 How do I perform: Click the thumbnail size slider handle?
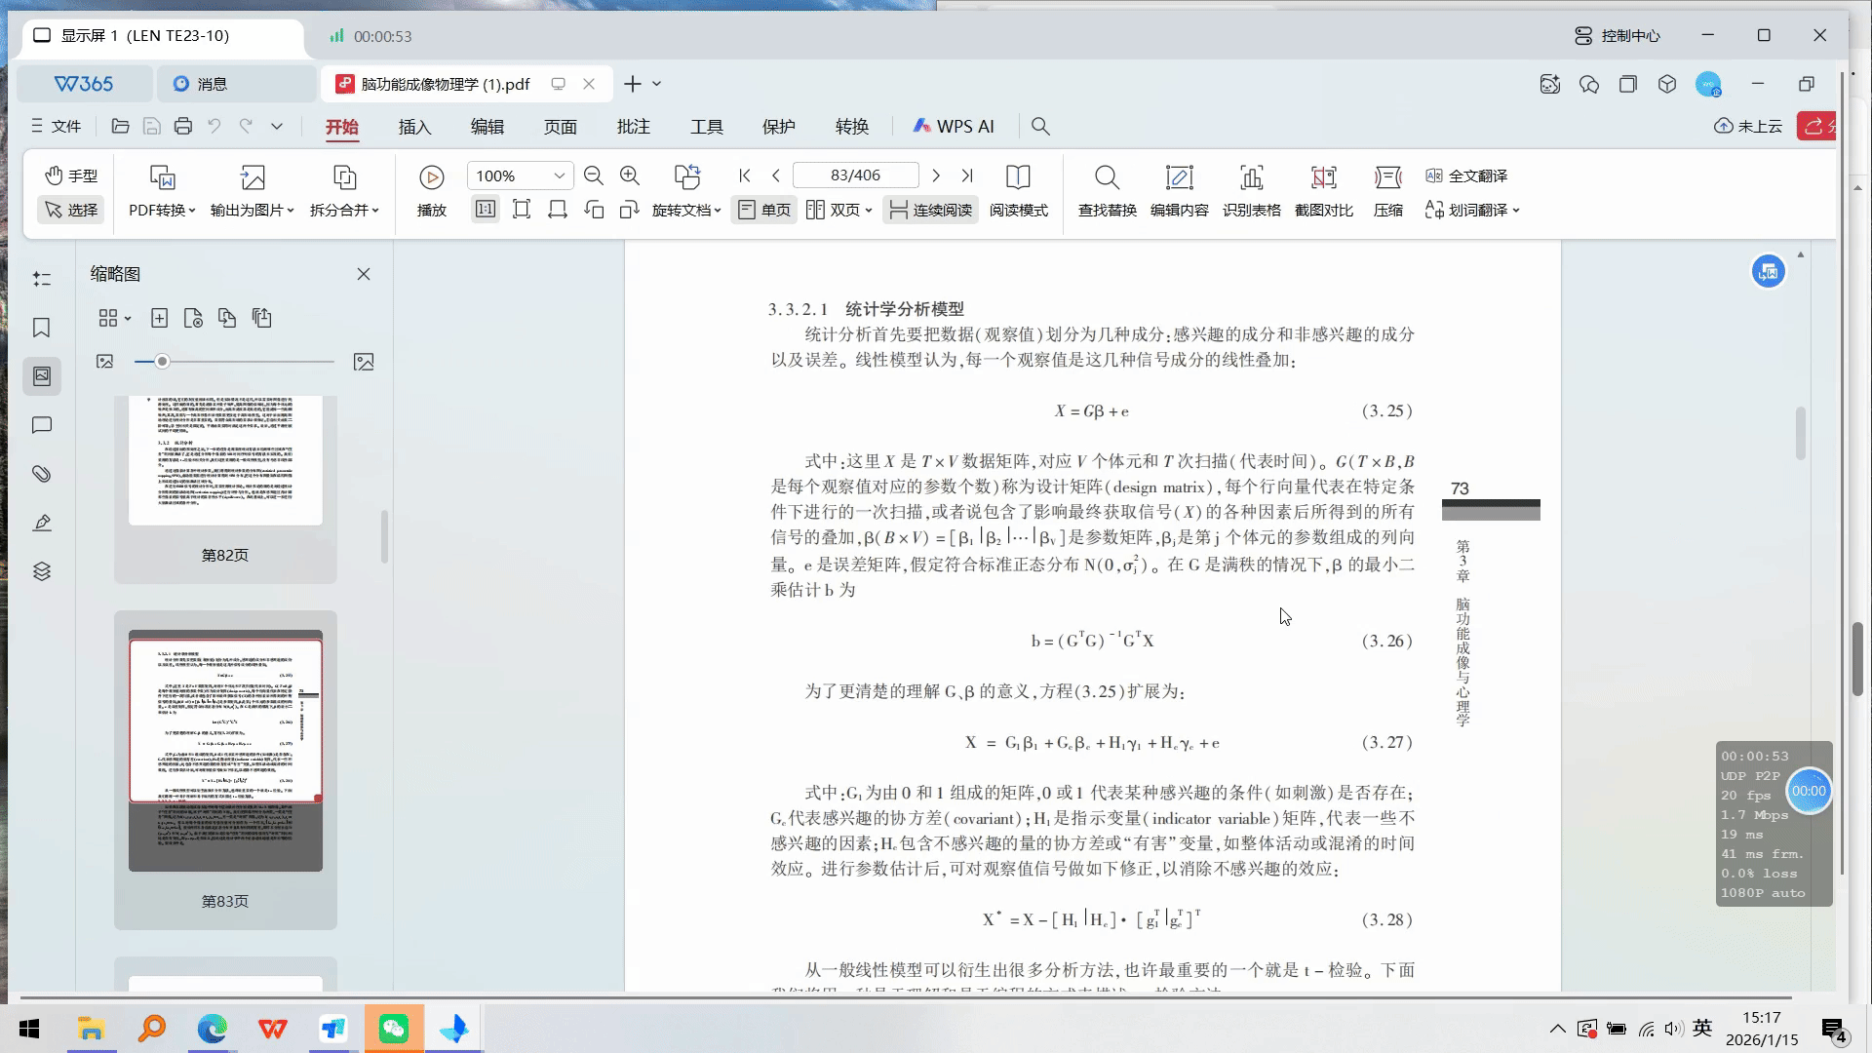162,362
